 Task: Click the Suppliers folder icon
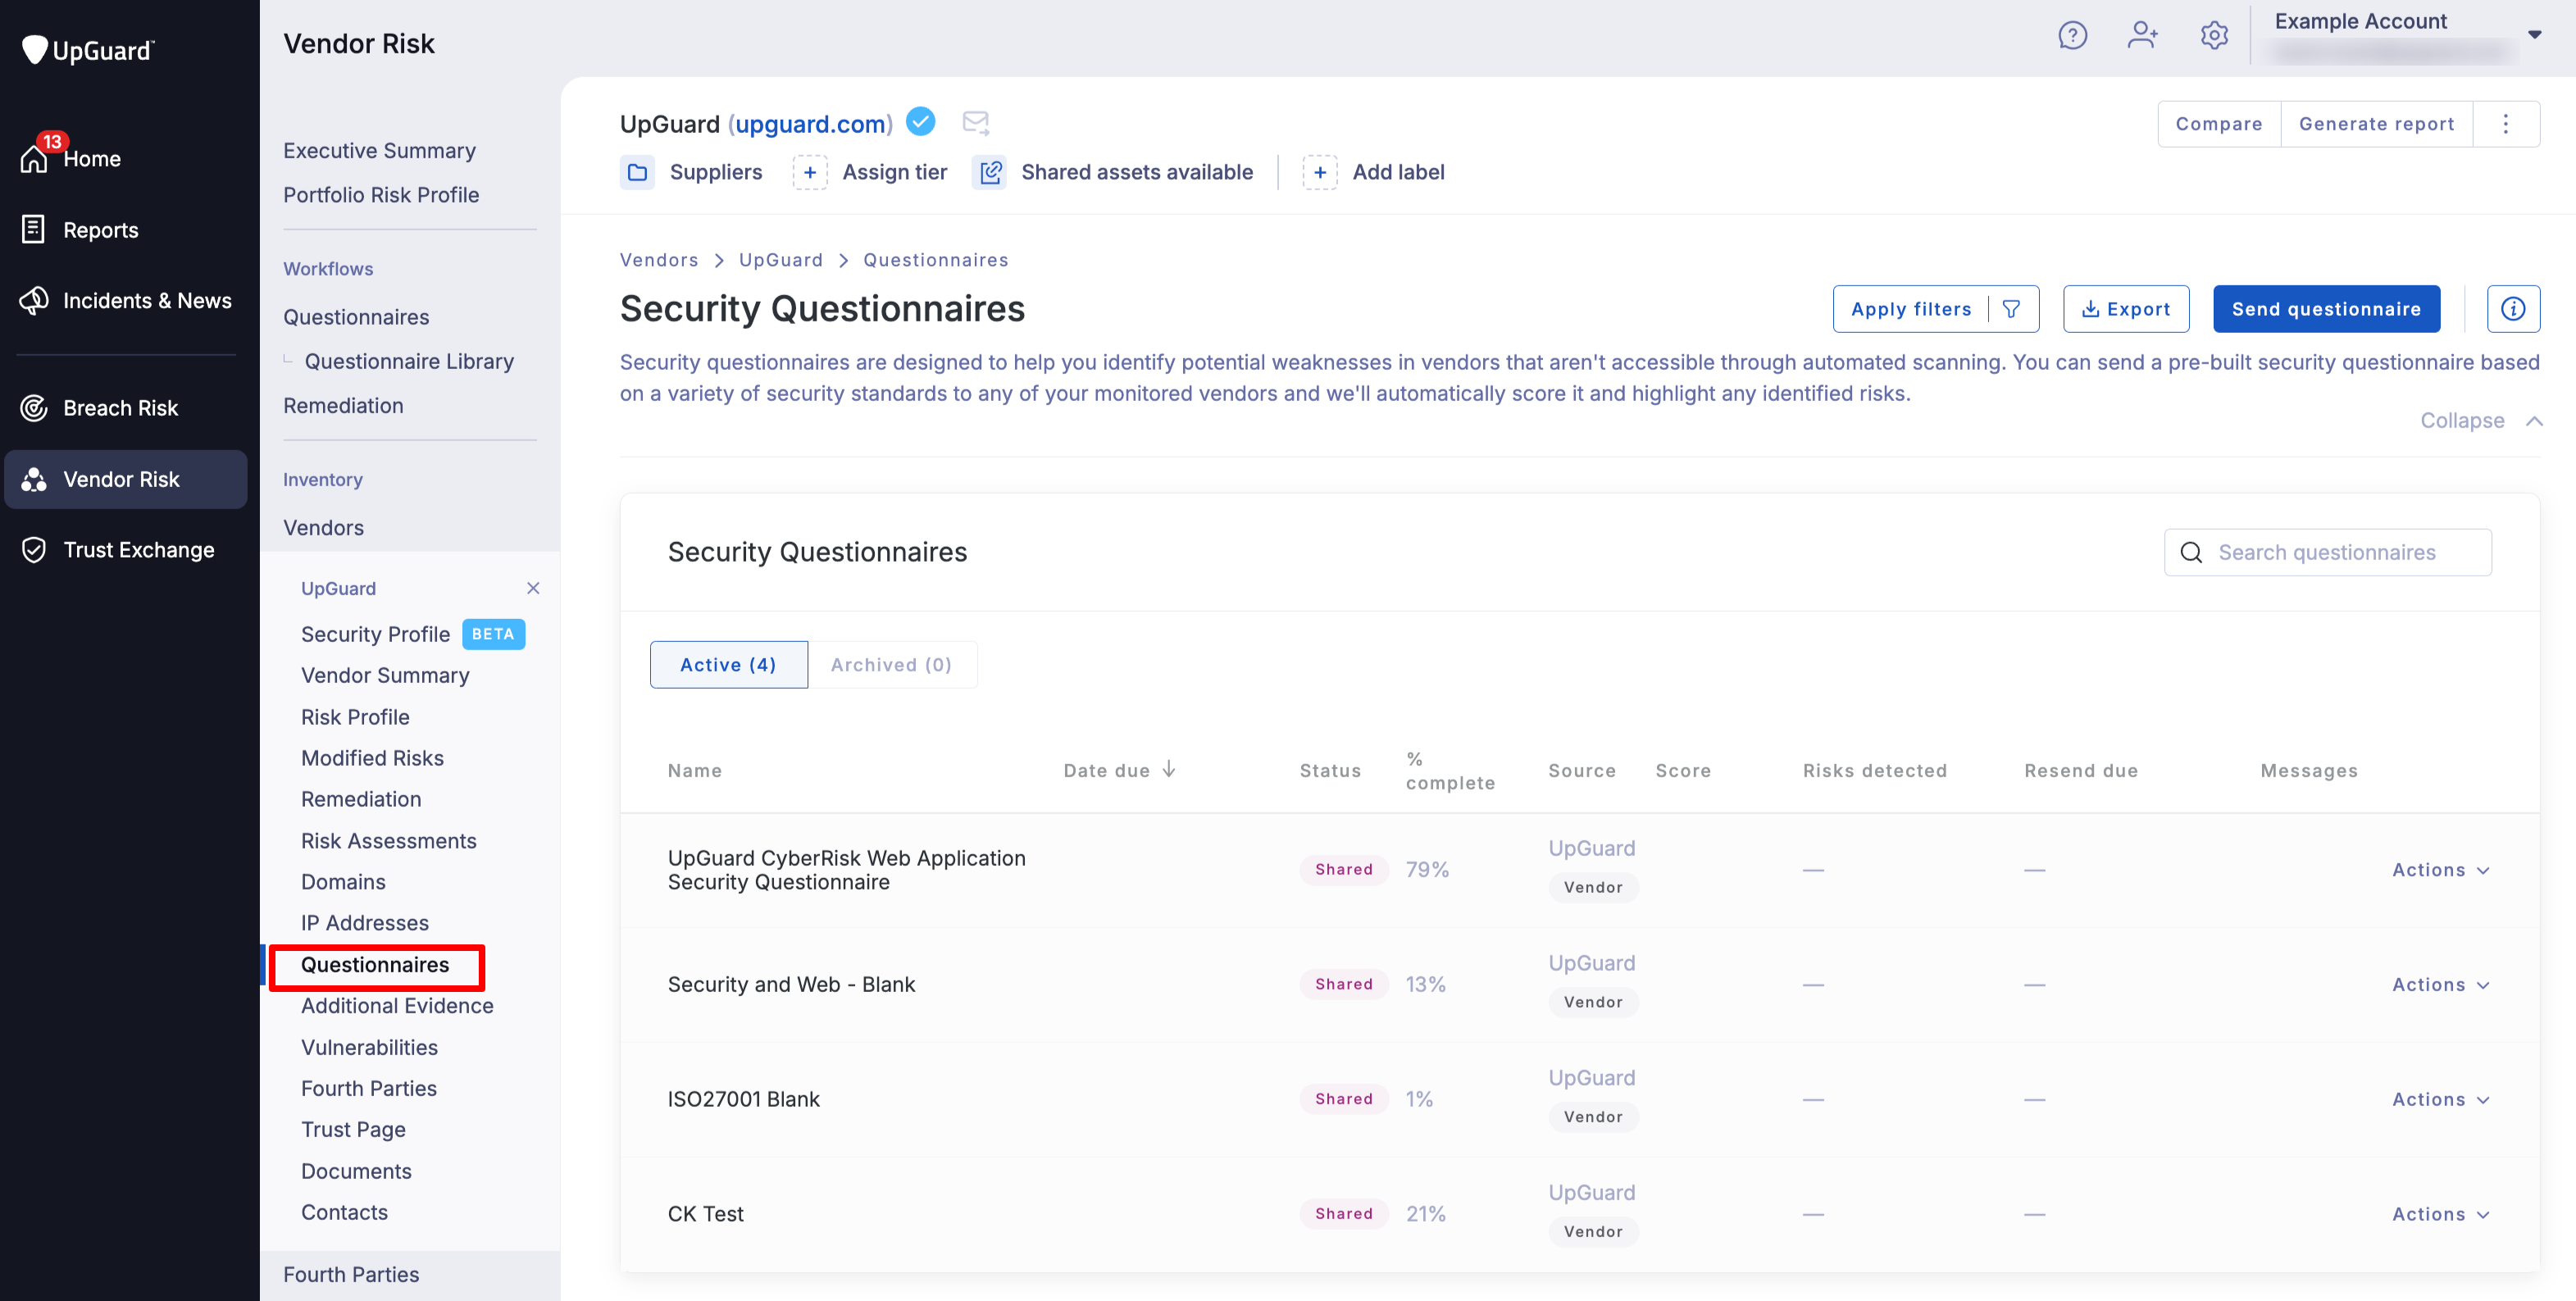[637, 172]
